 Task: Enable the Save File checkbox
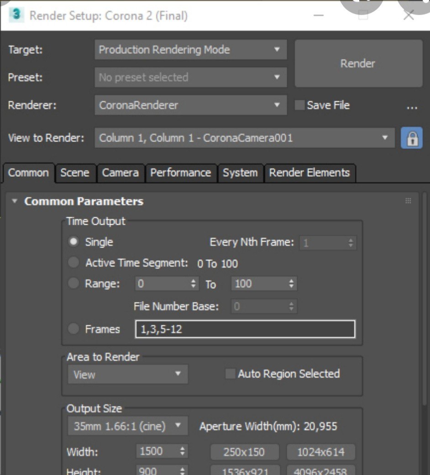300,105
